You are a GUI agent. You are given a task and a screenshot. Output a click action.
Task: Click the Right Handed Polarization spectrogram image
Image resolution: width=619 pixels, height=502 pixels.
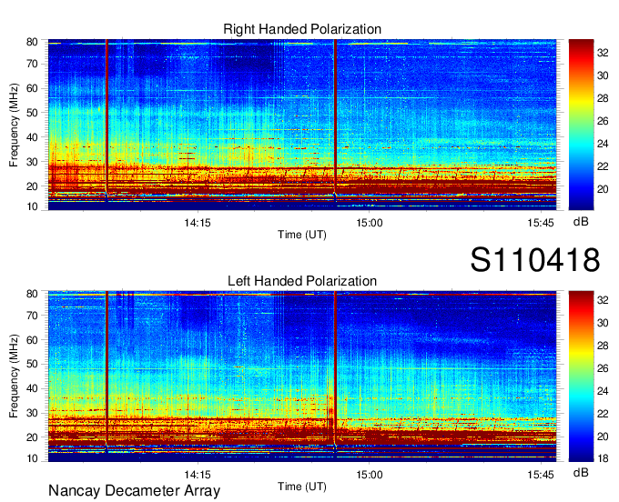tap(302, 125)
